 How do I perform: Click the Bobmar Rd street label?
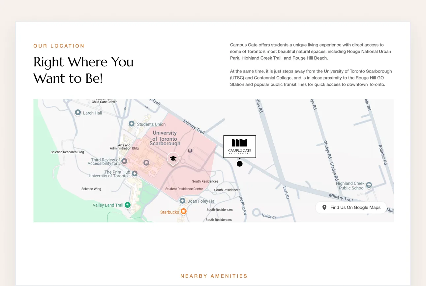383,155
